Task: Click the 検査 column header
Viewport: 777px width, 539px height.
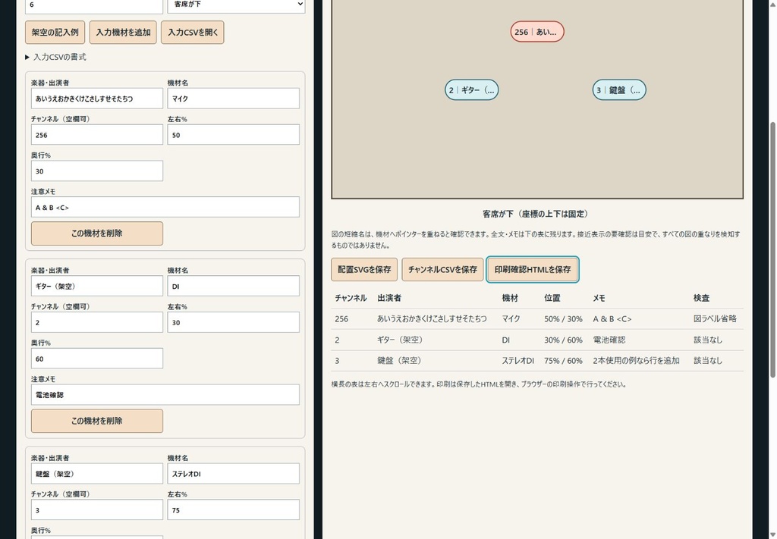Action: coord(701,298)
